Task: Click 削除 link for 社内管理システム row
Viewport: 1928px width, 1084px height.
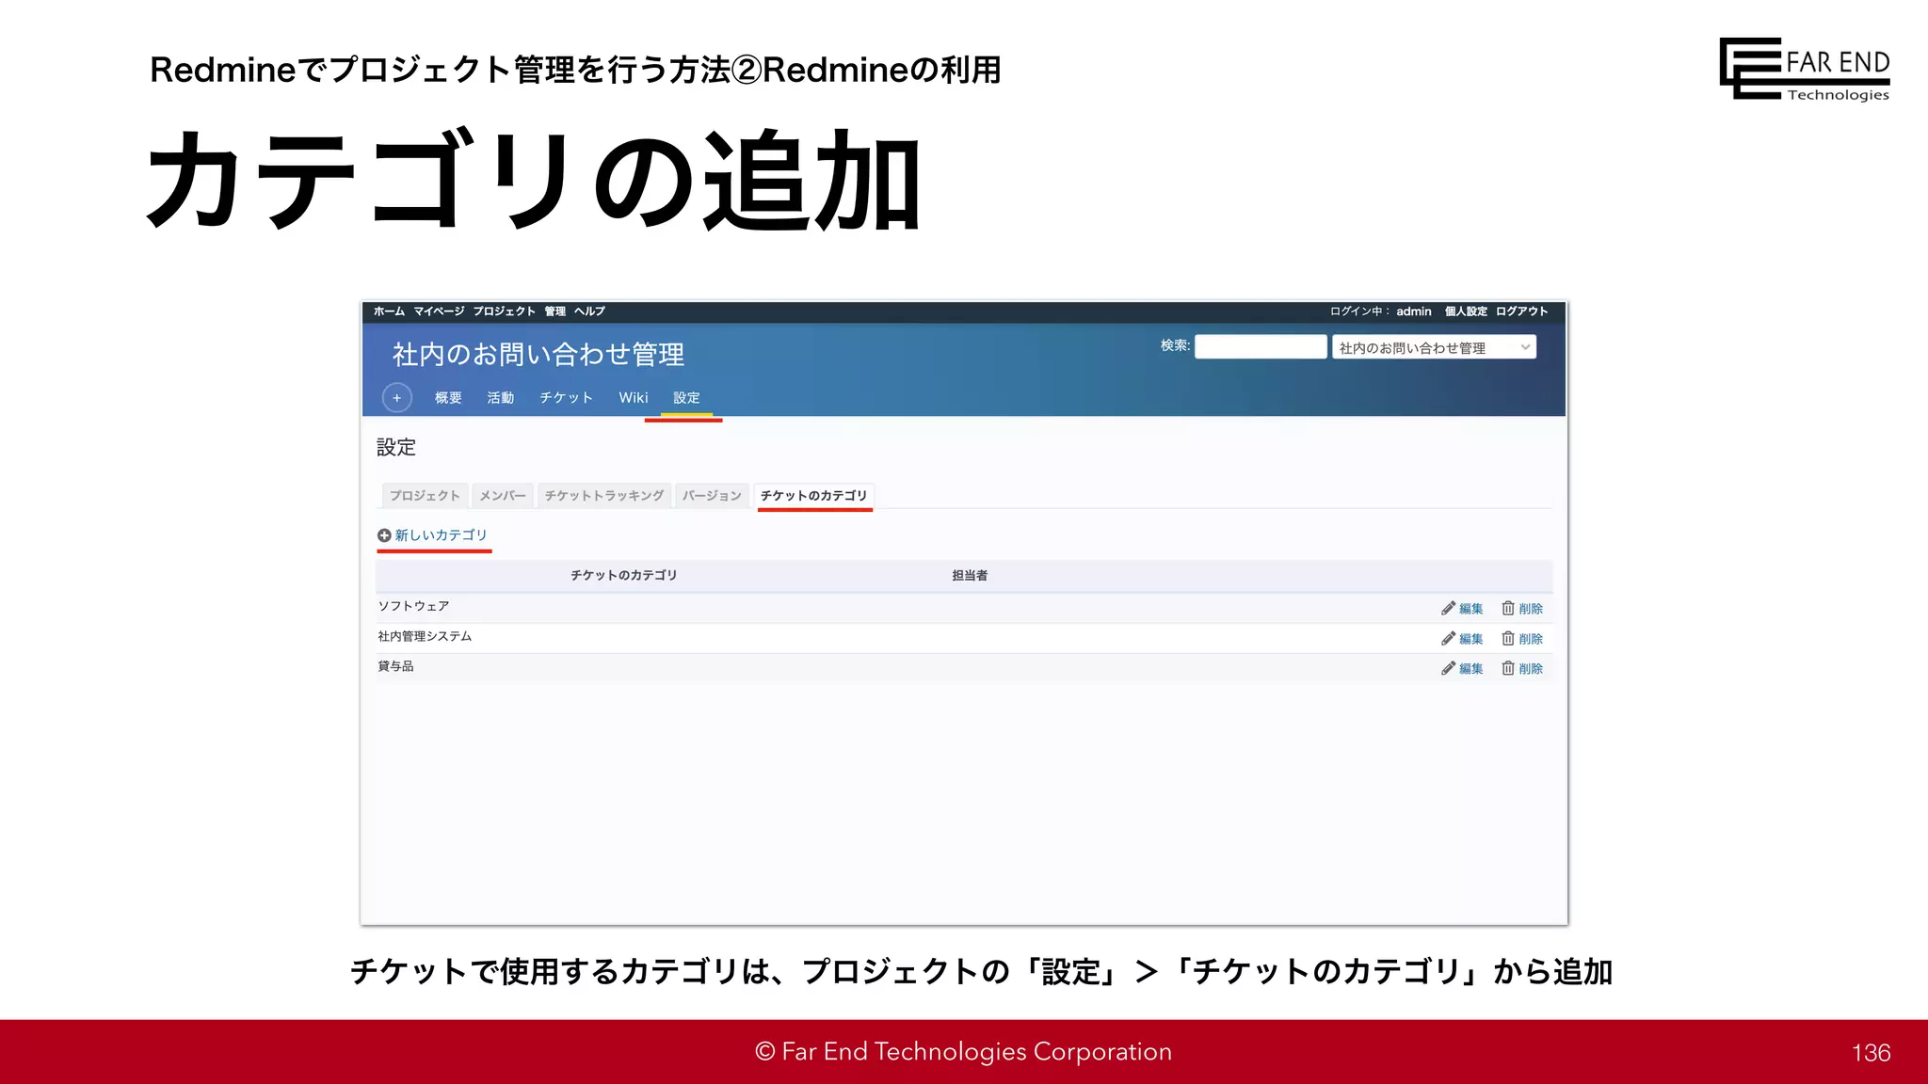Action: [x=1531, y=639]
